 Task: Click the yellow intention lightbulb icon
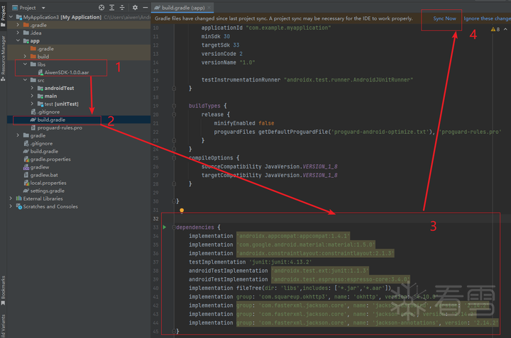click(182, 210)
